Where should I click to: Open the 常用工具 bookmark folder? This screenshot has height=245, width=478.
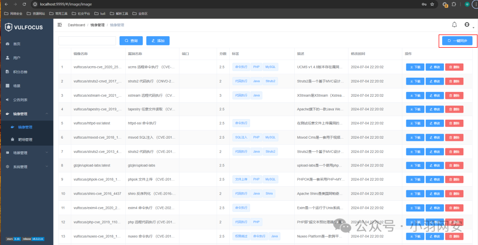click(x=58, y=14)
